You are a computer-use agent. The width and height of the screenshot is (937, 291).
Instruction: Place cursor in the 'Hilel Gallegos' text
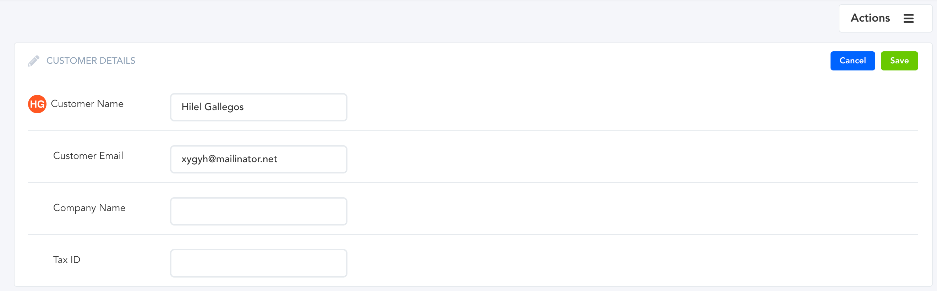[x=213, y=107]
